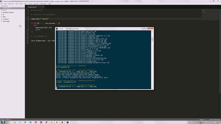Viewport: 221px width, 124px height.
Task: Click the Spaces indentation status bar entry
Action: pos(202,120)
